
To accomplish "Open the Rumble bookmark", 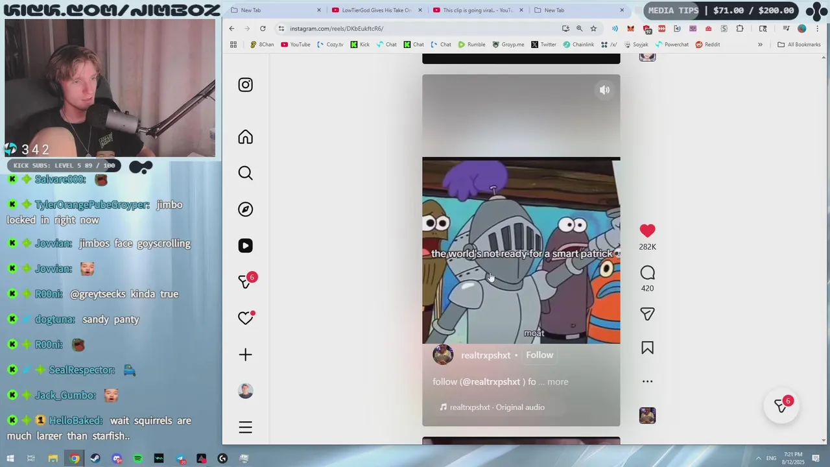I will tap(471, 45).
